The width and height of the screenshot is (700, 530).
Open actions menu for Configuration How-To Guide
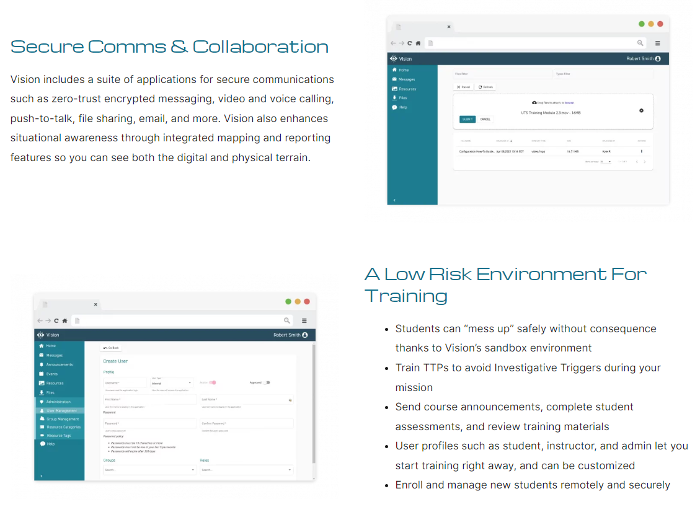coord(641,151)
